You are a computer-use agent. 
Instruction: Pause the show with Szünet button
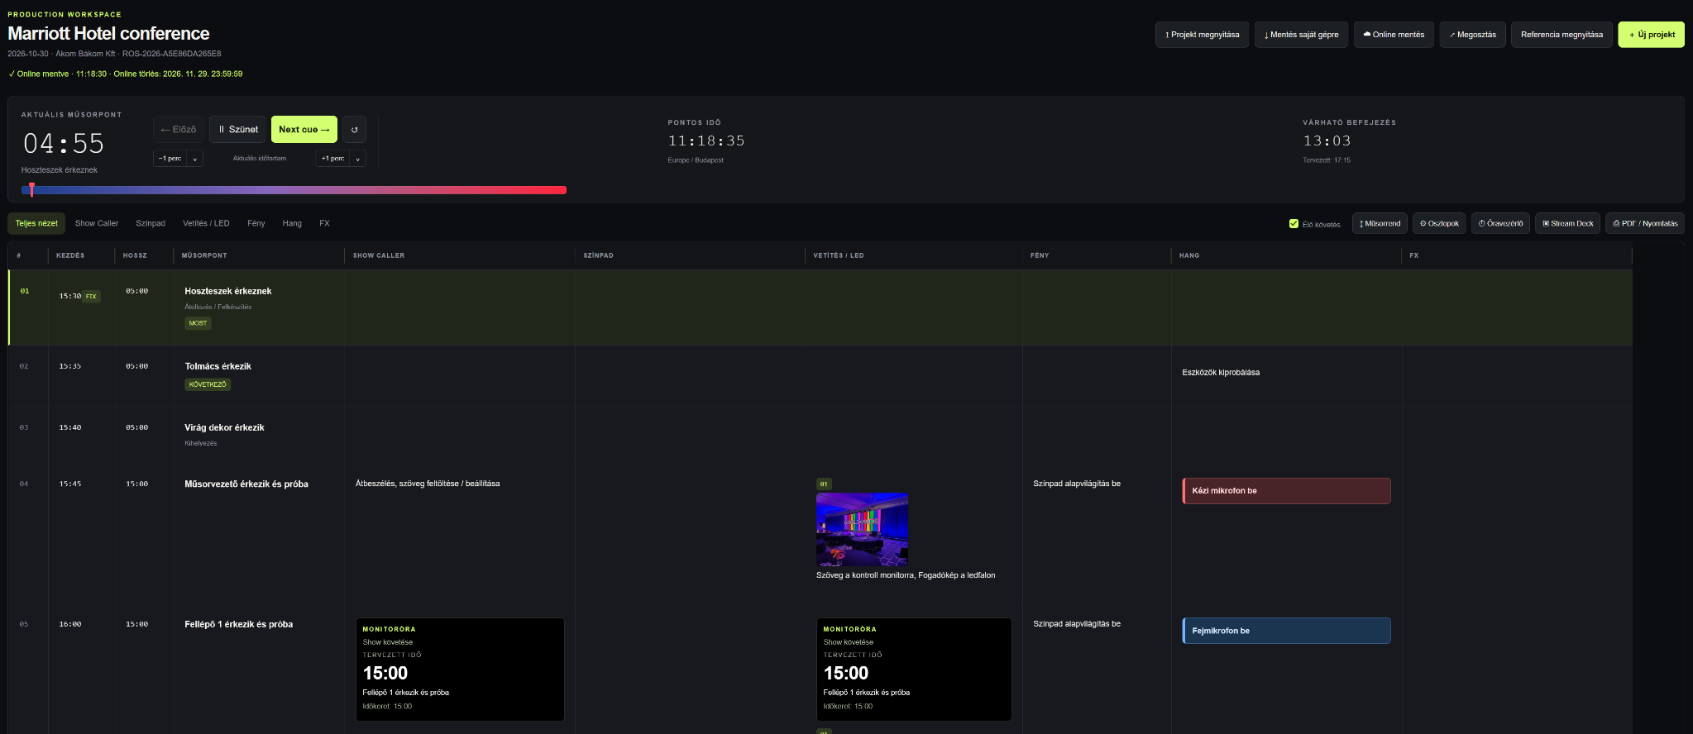coord(238,130)
